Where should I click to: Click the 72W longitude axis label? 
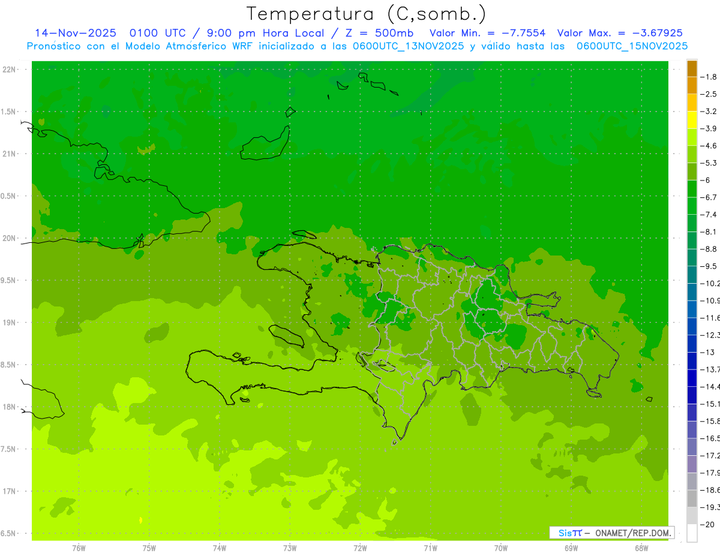[x=360, y=548]
